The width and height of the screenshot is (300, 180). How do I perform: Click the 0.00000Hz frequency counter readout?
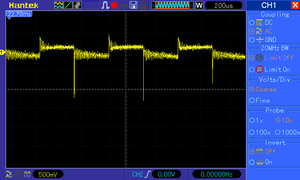[216, 174]
